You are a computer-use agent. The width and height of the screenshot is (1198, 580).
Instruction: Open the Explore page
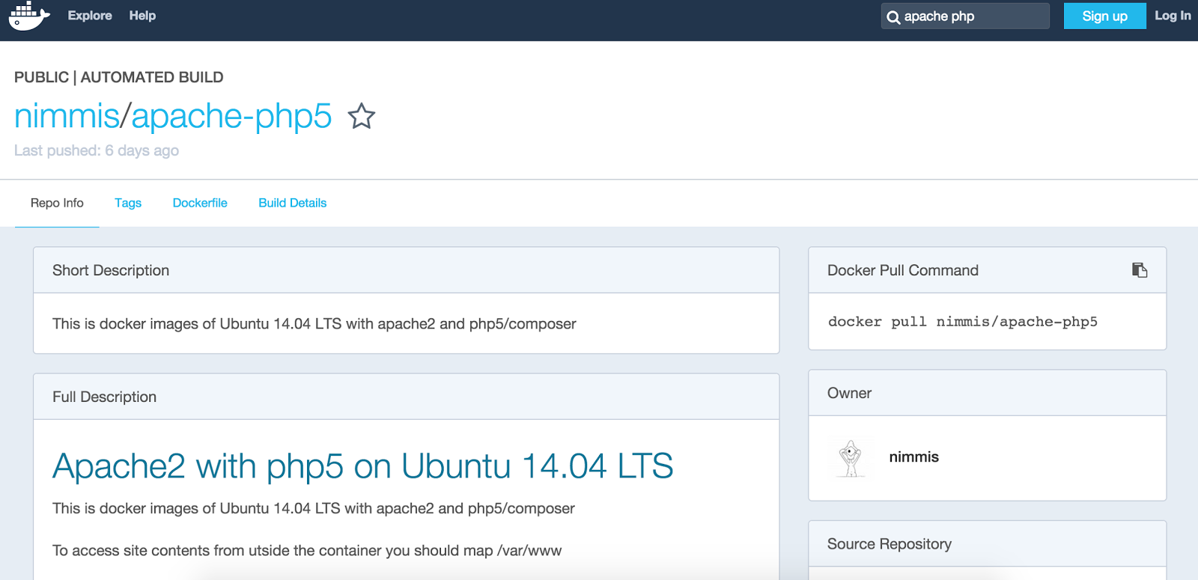[90, 16]
